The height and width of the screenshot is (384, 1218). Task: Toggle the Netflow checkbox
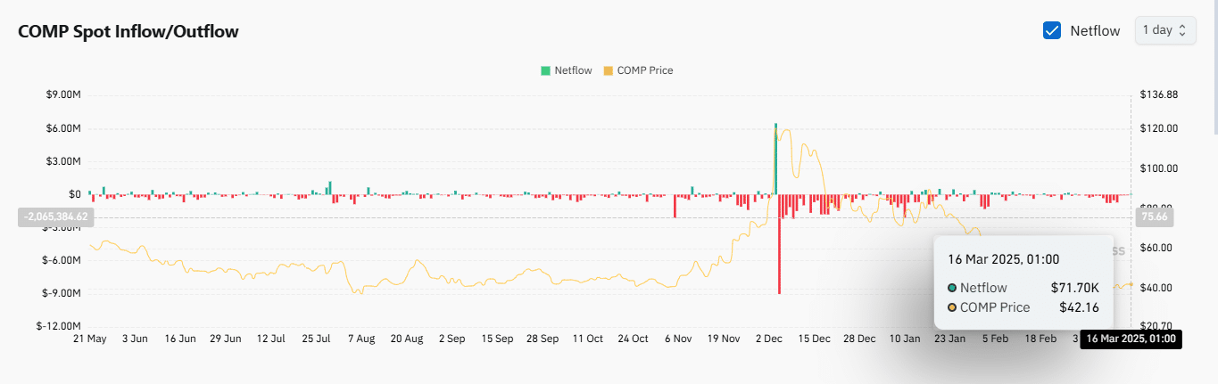click(x=1051, y=30)
